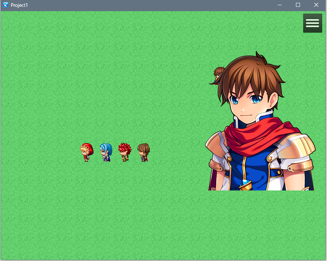Maximize the Project1 window
327x261 pixels.
coord(298,5)
